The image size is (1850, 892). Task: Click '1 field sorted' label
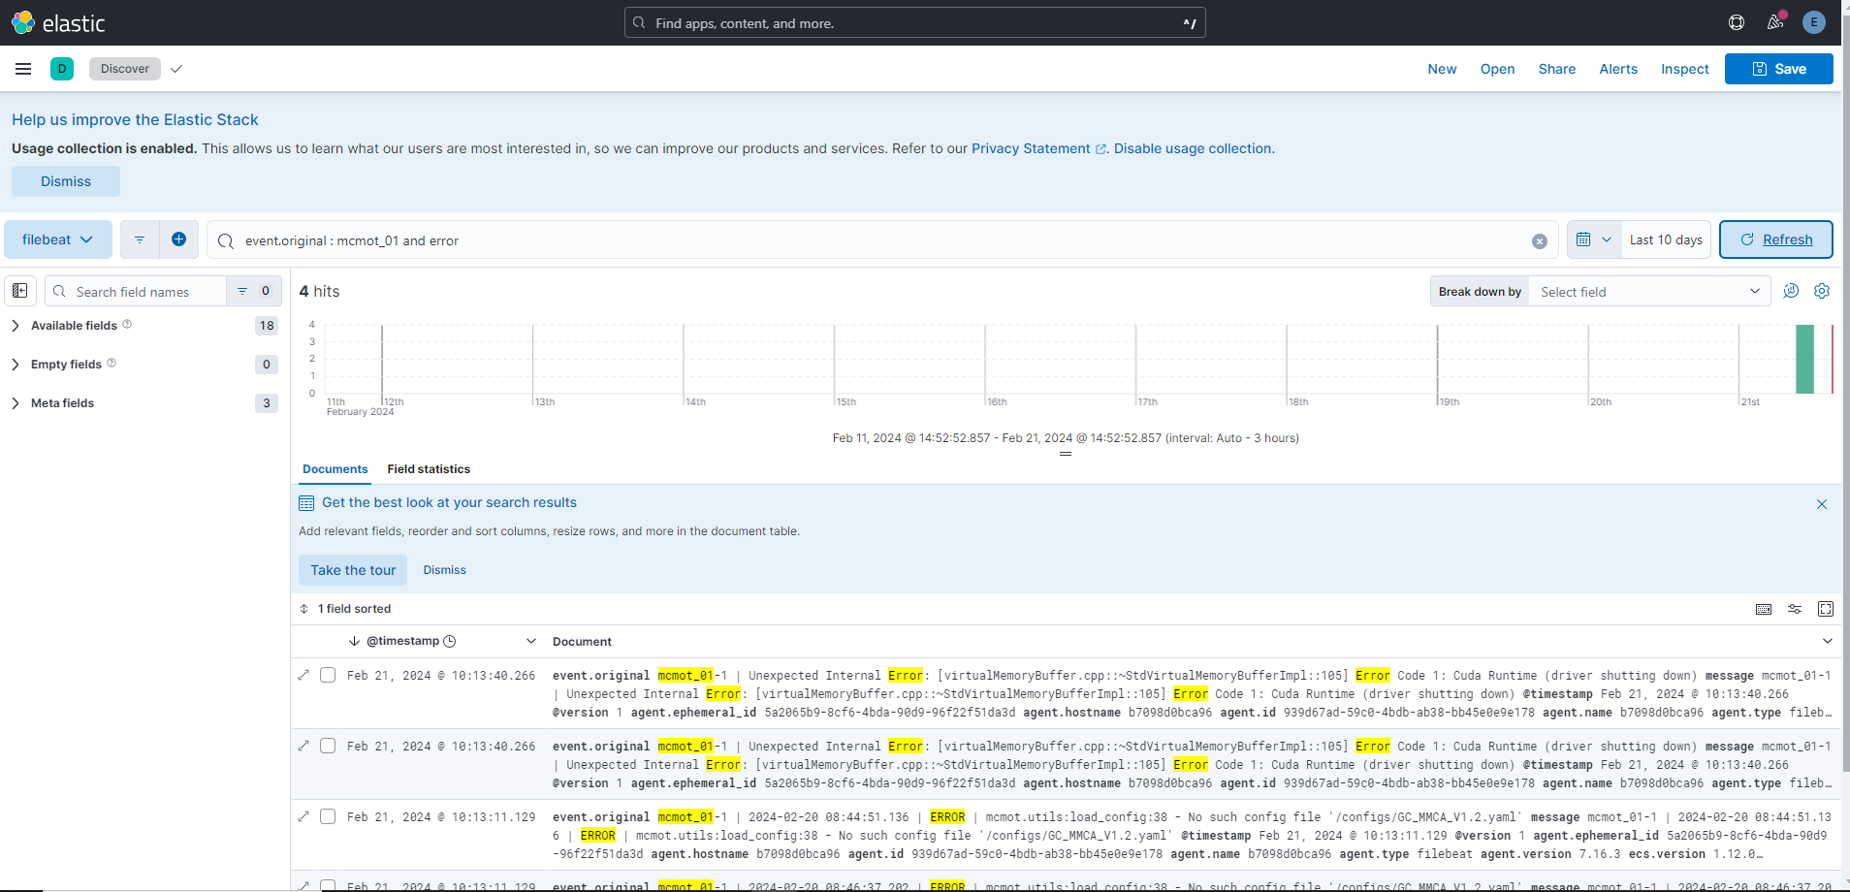(x=354, y=609)
